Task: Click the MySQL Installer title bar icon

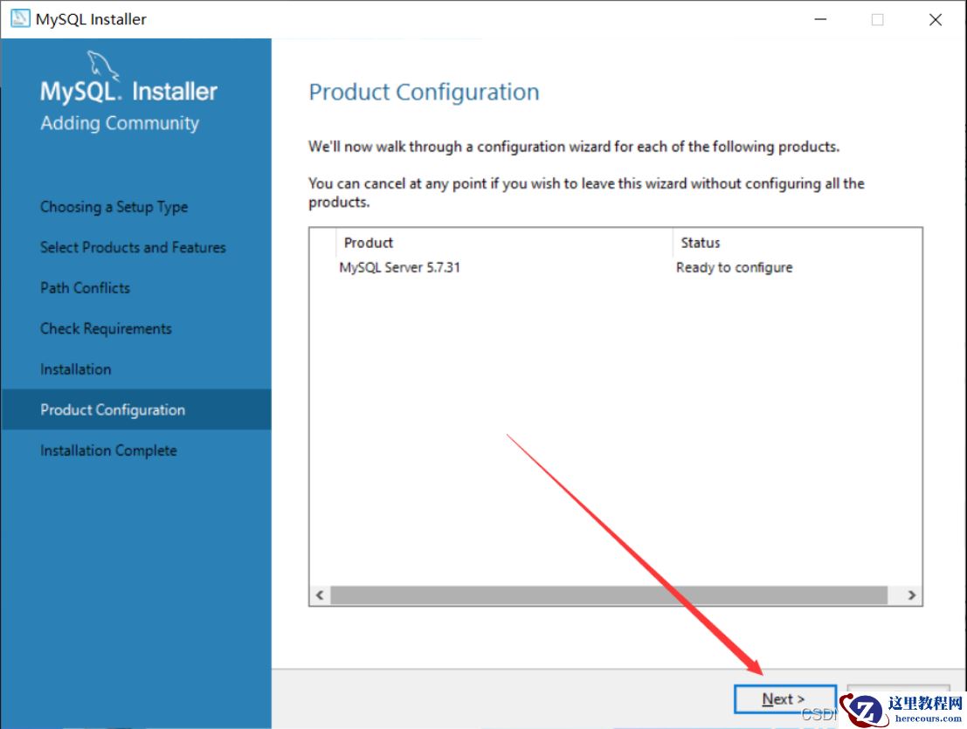Action: tap(20, 19)
